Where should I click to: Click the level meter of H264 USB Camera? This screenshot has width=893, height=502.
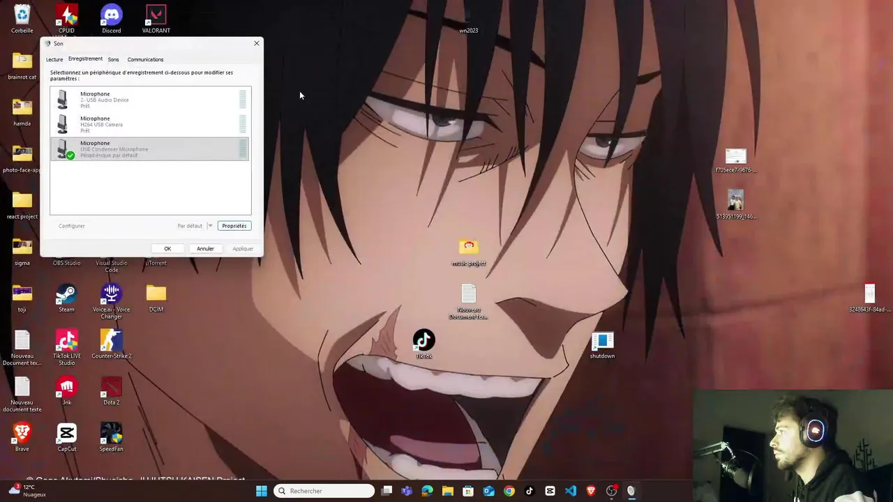[x=243, y=124]
